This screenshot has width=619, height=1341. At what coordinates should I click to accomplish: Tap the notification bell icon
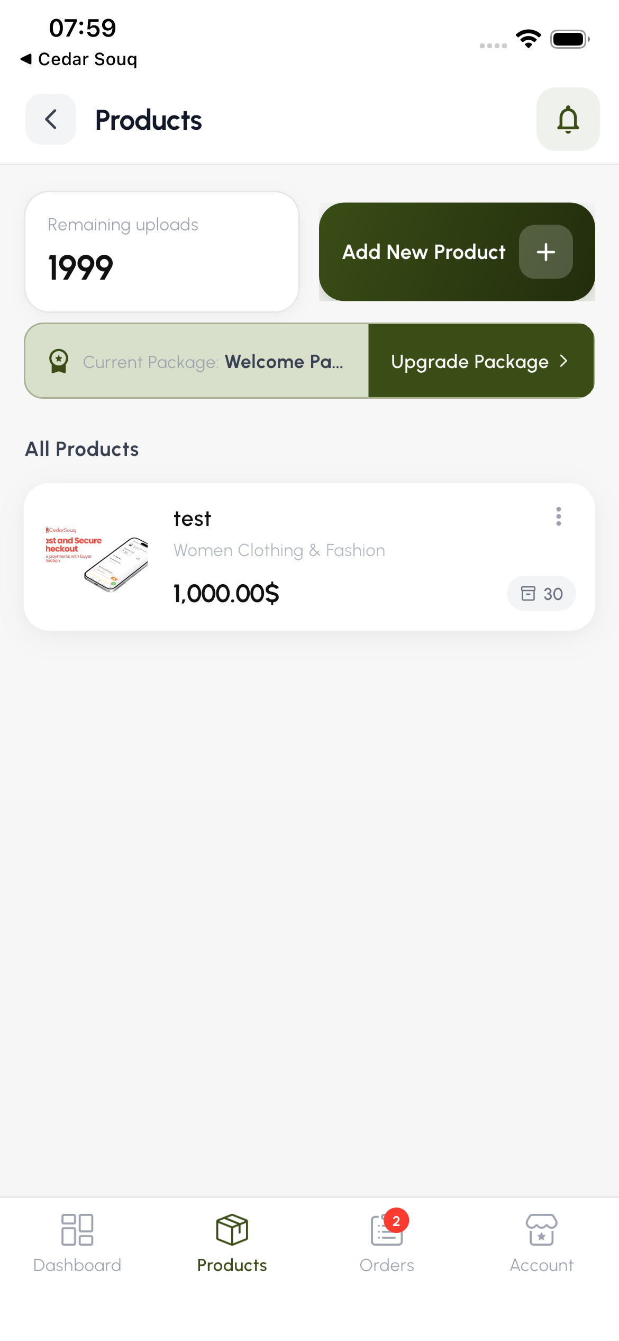pos(568,119)
